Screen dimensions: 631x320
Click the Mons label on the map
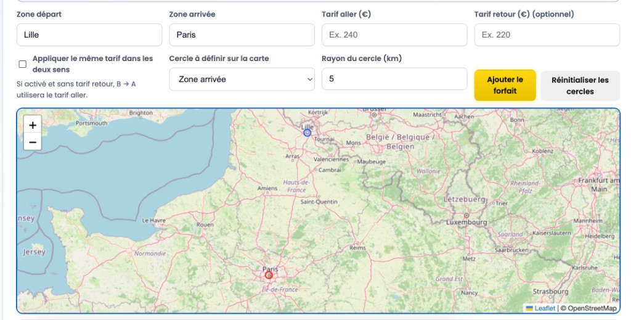tap(353, 142)
